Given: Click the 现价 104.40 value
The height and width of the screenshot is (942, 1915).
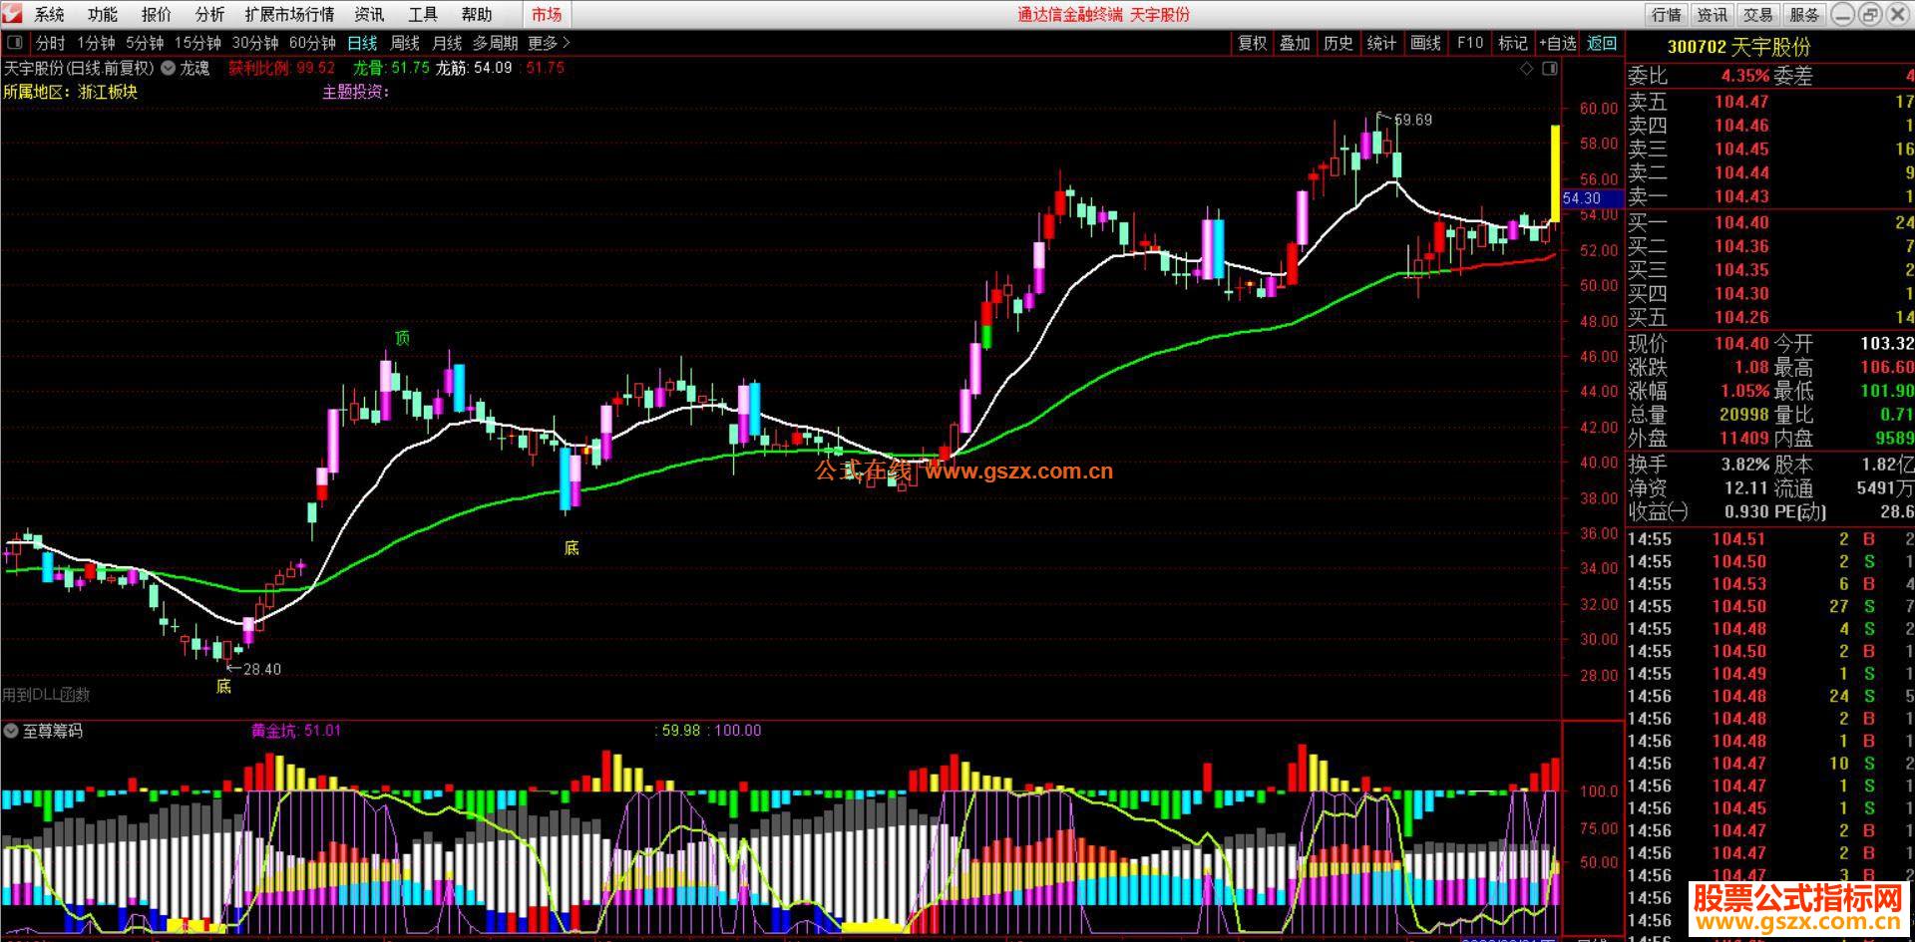Looking at the screenshot, I should tap(1741, 343).
